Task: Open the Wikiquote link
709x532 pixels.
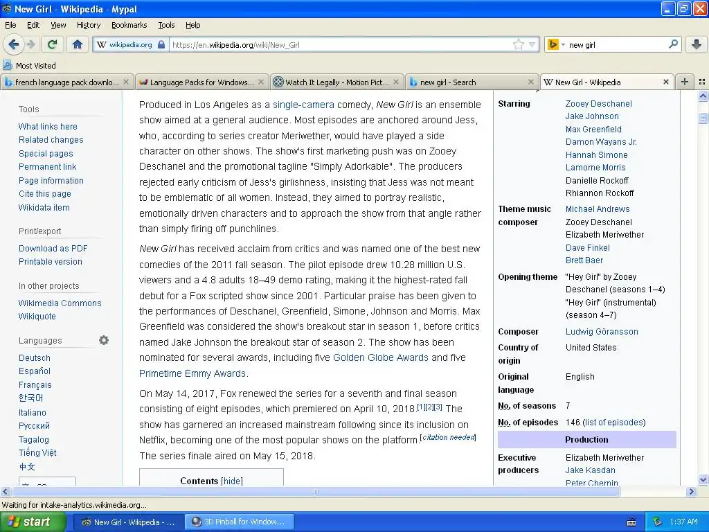Action: click(x=37, y=316)
